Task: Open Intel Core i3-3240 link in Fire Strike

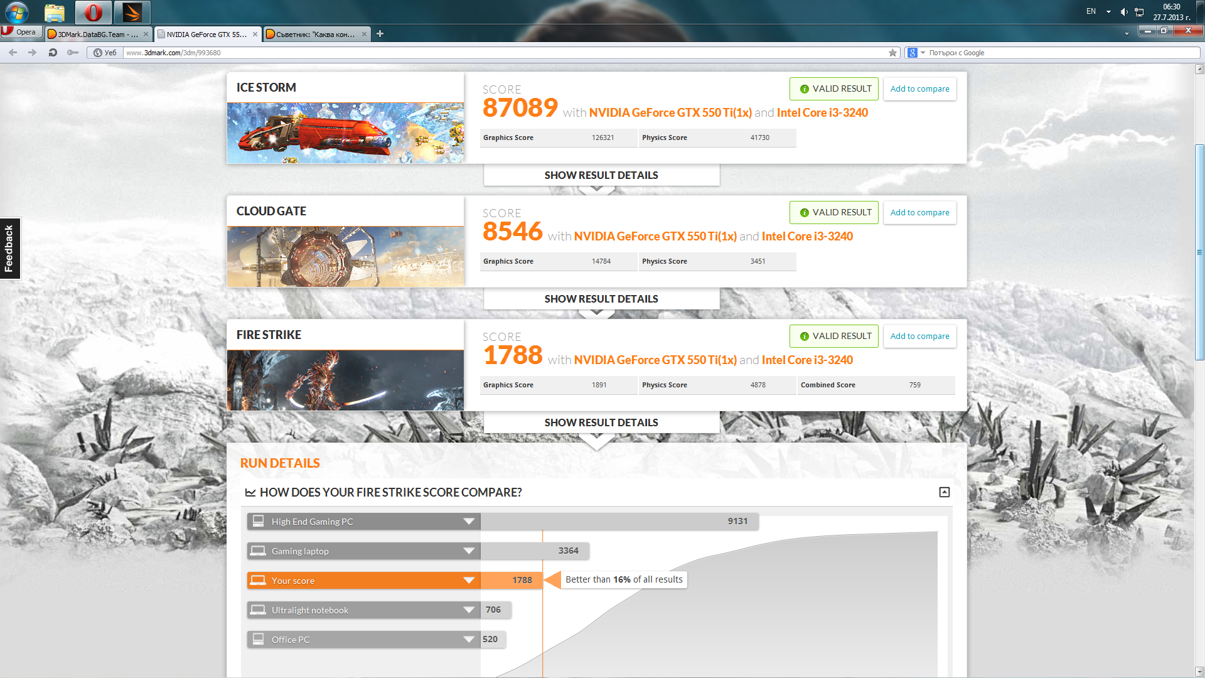Action: (x=807, y=360)
